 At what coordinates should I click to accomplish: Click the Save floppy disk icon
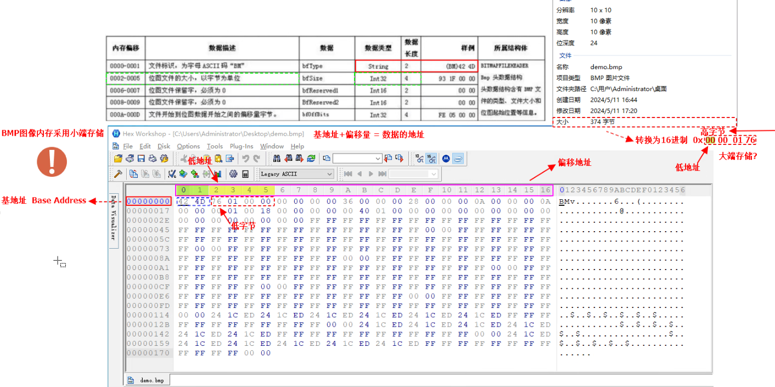(x=141, y=158)
